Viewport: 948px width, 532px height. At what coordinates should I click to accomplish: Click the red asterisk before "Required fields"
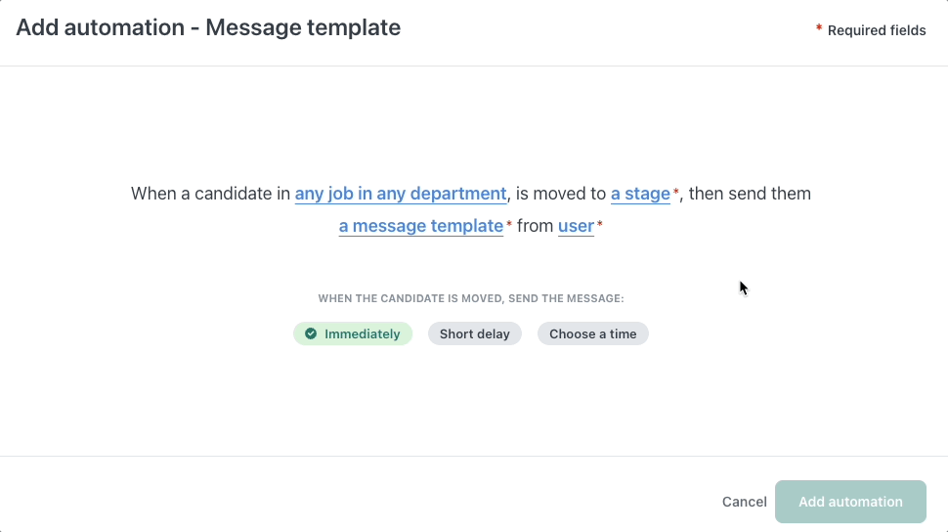click(819, 29)
